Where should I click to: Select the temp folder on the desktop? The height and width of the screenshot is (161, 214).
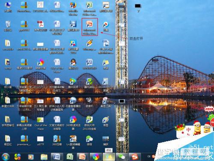point(8,64)
